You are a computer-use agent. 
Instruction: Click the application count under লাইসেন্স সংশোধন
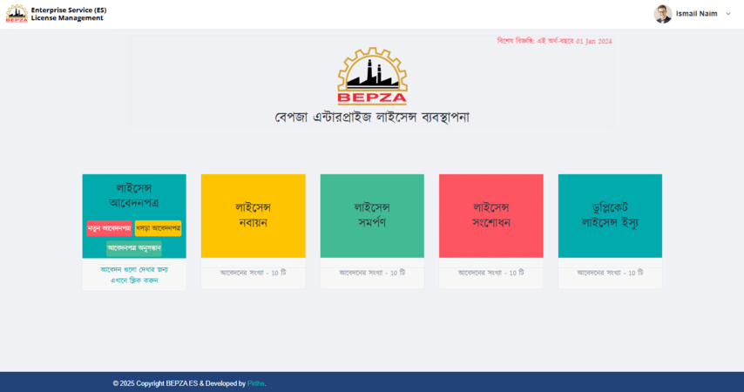pyautogui.click(x=491, y=273)
